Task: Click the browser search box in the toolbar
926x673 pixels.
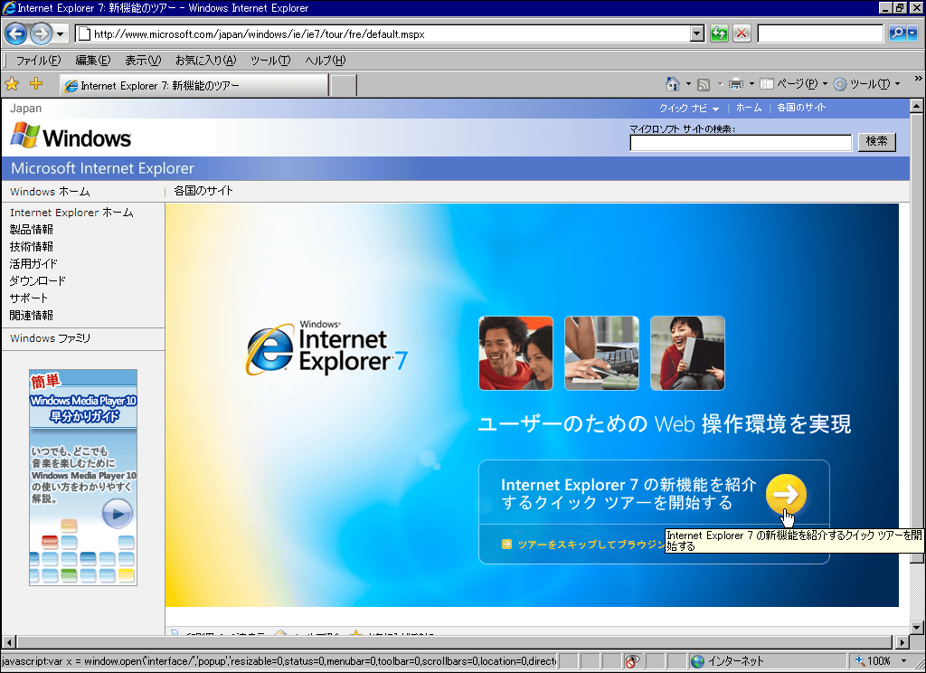Action: pyautogui.click(x=820, y=33)
